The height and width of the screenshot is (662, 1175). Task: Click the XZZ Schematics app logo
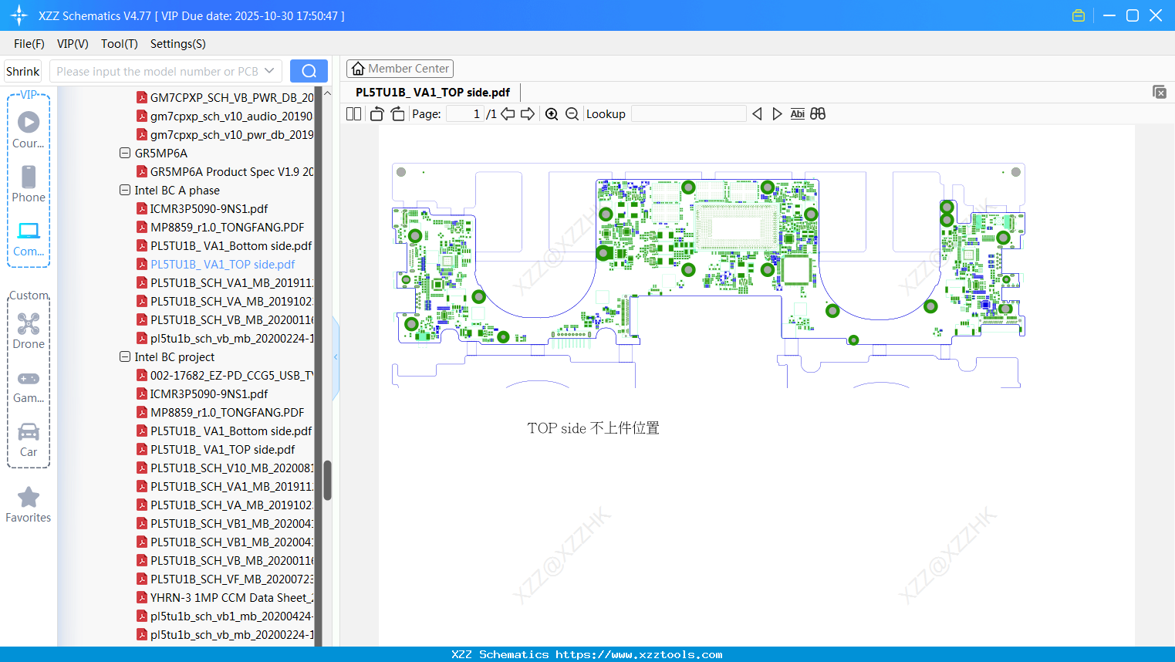click(19, 15)
